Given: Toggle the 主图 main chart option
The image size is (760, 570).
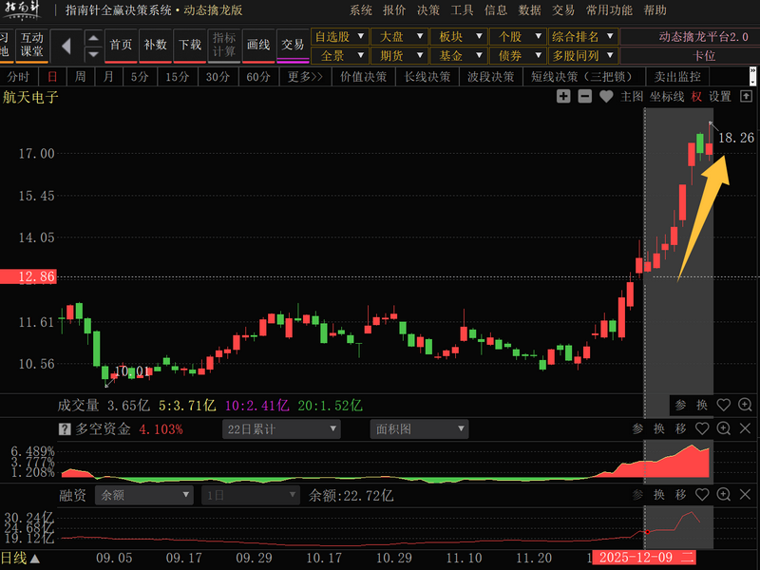Looking at the screenshot, I should point(632,96).
